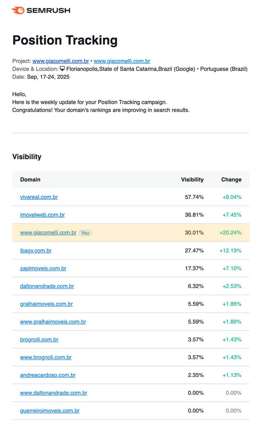The height and width of the screenshot is (425, 257).
Task: Click the Semrush flame logo icon
Action: click(x=18, y=11)
